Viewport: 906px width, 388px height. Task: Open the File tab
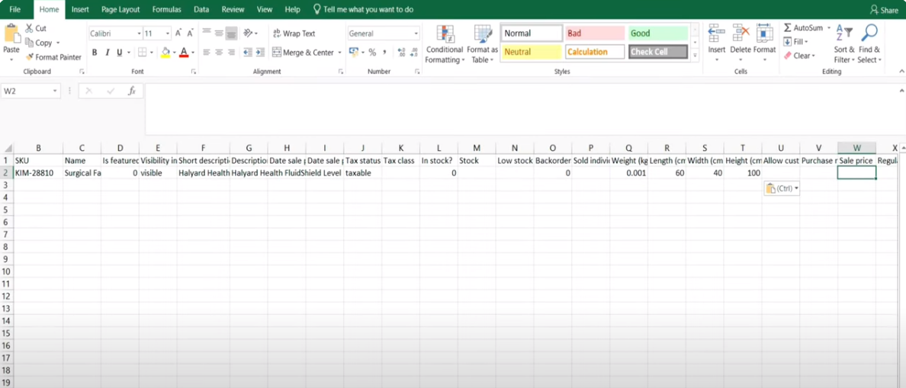15,10
